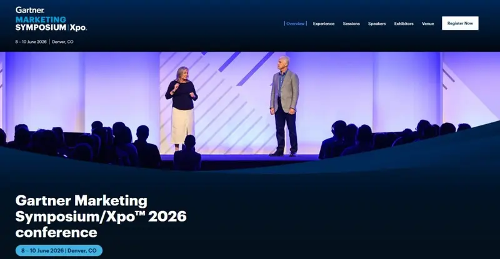This screenshot has height=259, width=500.
Task: Open the Speakers navigation link
Action: click(x=377, y=24)
